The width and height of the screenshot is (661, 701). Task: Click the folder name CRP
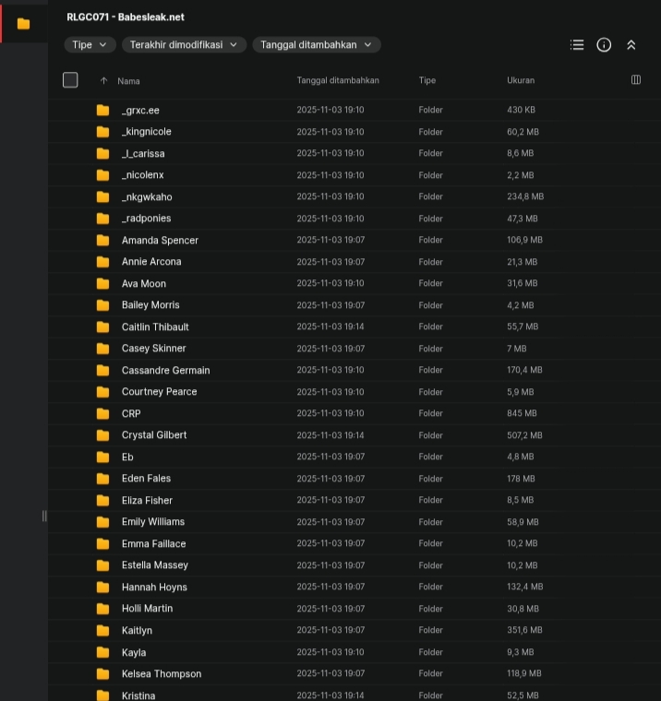(x=131, y=413)
